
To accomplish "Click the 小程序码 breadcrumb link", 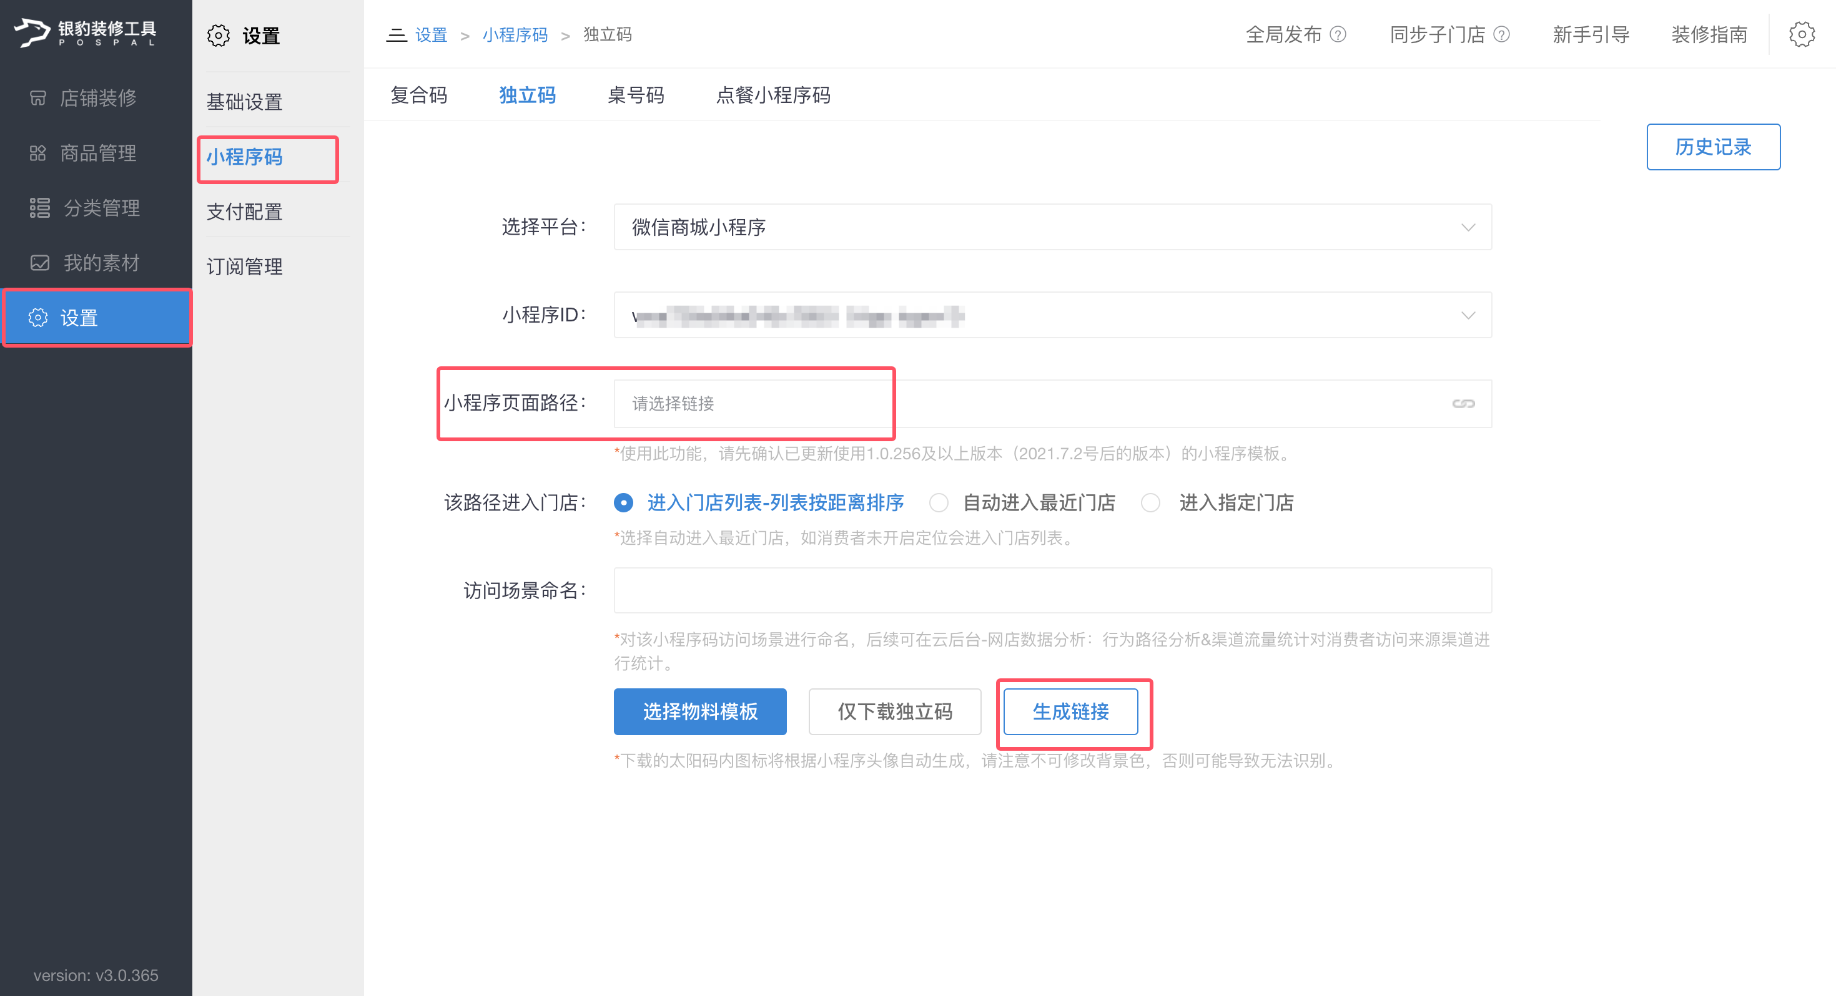I will pos(515,35).
